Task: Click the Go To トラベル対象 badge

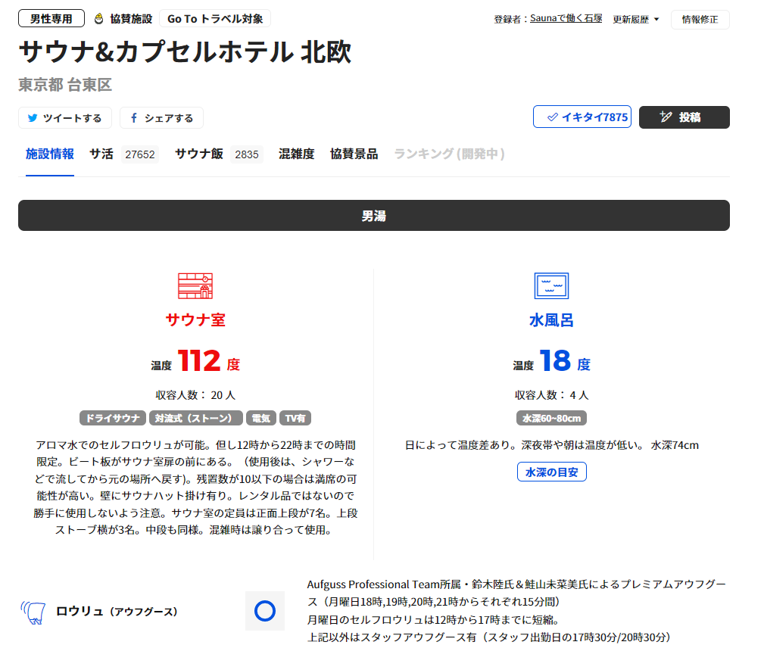Action: click(215, 18)
